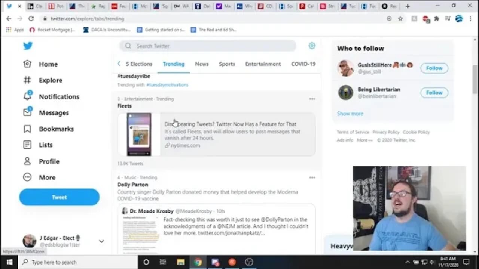Expand footer More menu

[x=364, y=140]
